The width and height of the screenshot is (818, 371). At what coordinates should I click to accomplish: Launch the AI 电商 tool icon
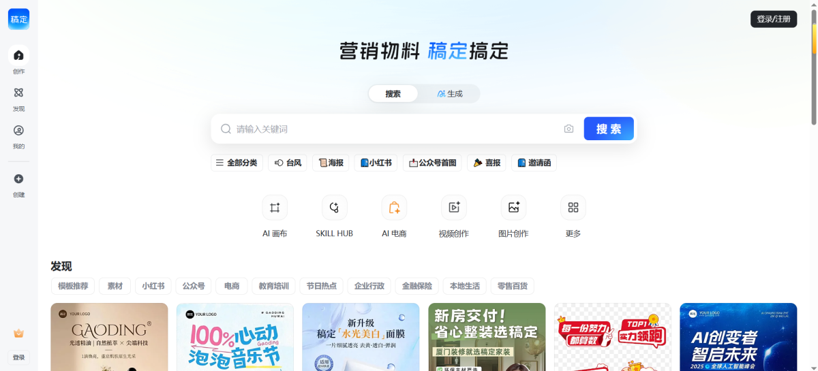[394, 208]
